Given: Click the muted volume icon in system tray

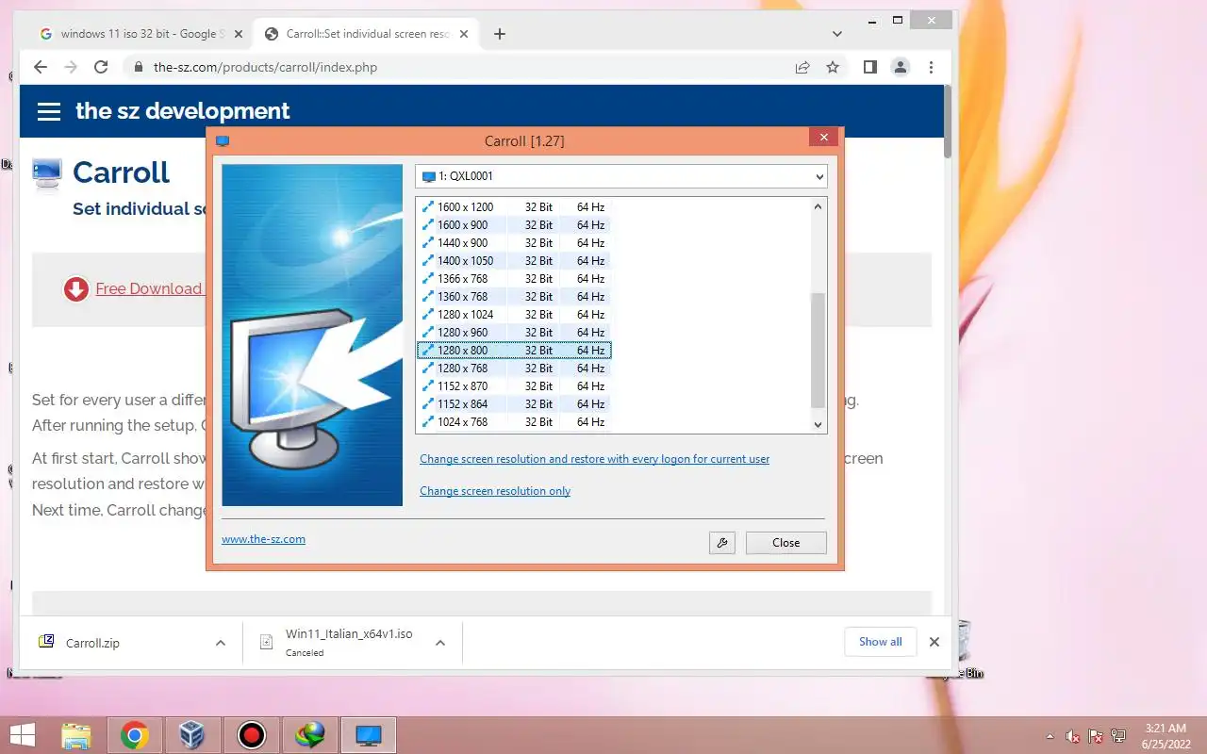Looking at the screenshot, I should click(x=1073, y=736).
